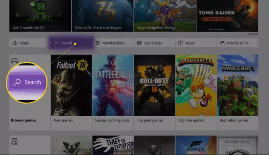Click the clapperboard icon for Movies & TV
This screenshot has height=155, width=269.
(222, 43)
